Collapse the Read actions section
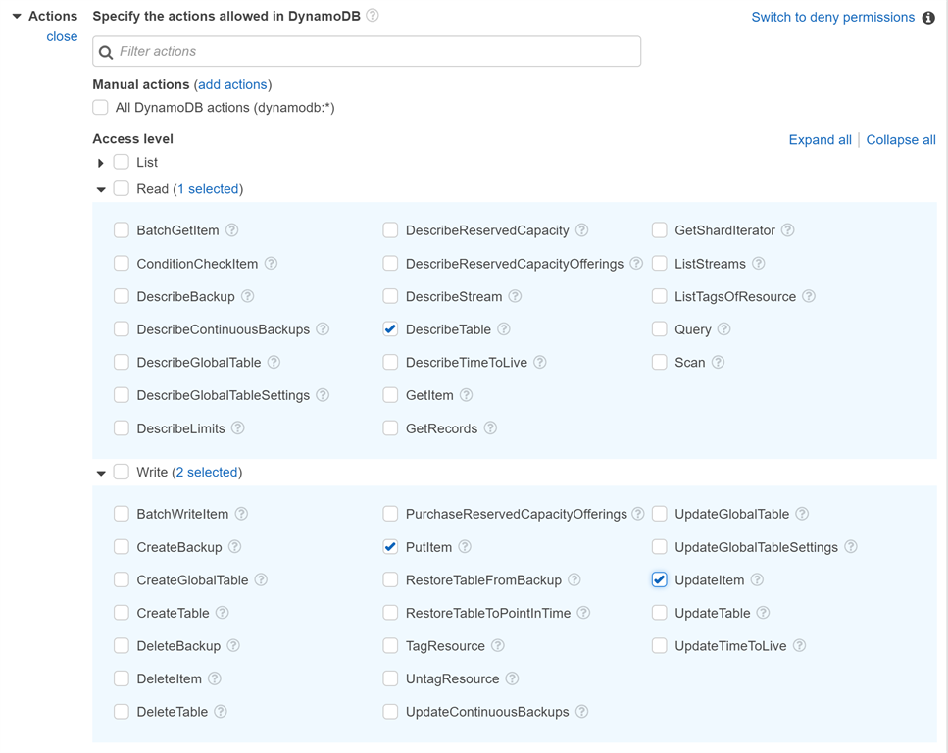 [x=101, y=188]
